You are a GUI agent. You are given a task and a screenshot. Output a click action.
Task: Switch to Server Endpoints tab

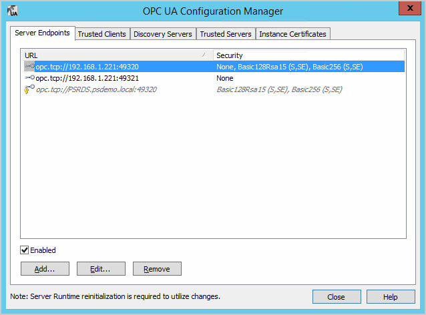tap(42, 33)
